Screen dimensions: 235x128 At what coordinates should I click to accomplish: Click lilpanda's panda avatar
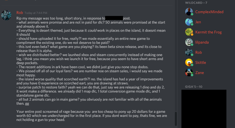(189, 42)
